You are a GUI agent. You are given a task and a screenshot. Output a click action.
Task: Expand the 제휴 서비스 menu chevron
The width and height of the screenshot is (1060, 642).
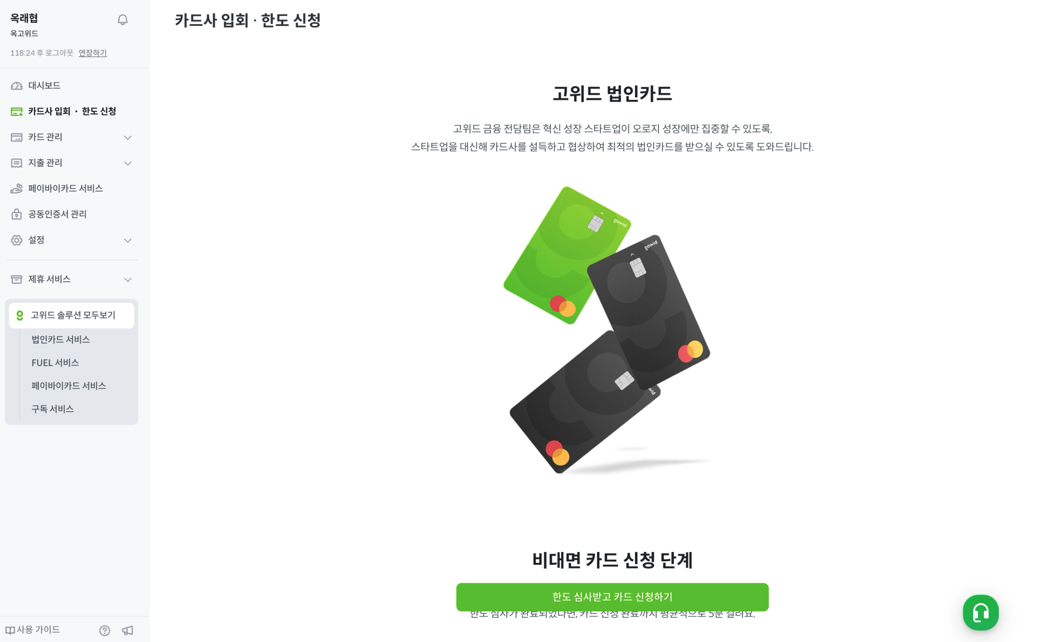pyautogui.click(x=128, y=280)
